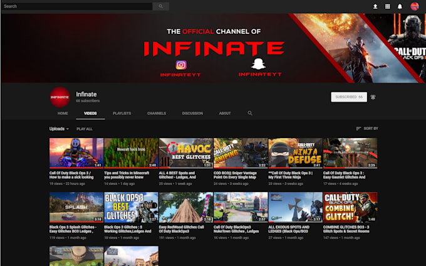Click the Snapchat ghost icon in banner

258,64
